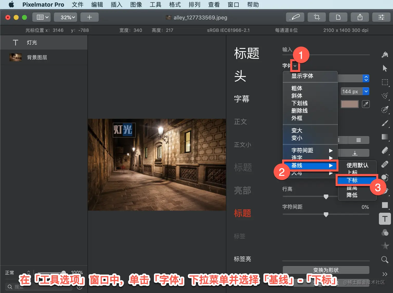Choose 粗体 from the font menu
The width and height of the screenshot is (393, 293).
[x=310, y=88]
